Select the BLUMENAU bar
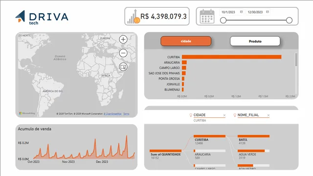 [183, 89]
